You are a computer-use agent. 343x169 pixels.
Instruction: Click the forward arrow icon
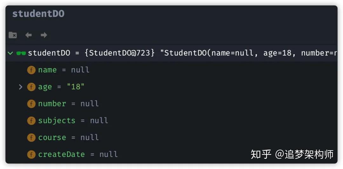click(44, 35)
